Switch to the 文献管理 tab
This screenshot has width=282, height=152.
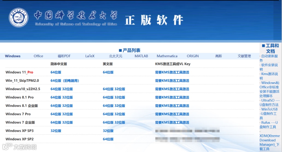pyautogui.click(x=244, y=56)
